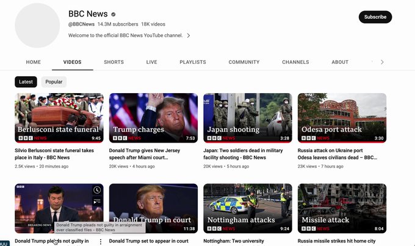Open Donald Trump set to appear in court title
This screenshot has height=246, width=415.
pyautogui.click(x=149, y=241)
